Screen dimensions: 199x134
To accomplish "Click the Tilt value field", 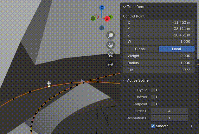I will [x=158, y=70].
